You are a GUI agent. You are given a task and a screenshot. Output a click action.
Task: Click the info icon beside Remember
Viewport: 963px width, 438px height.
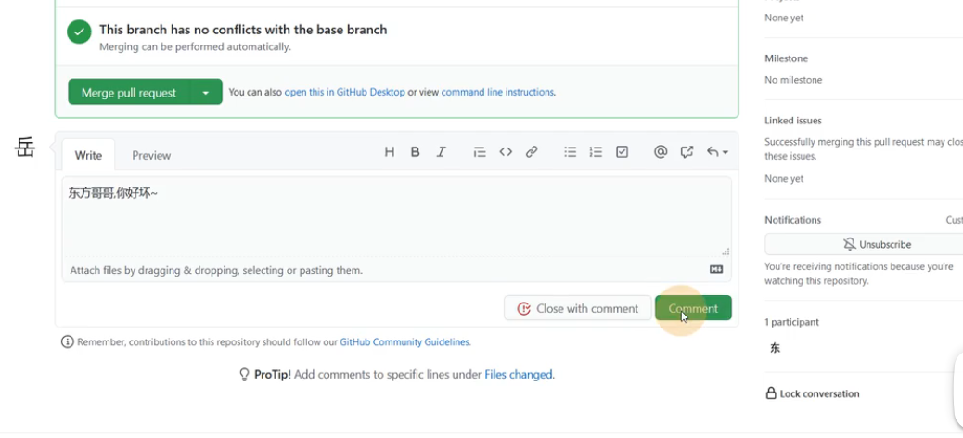[68, 342]
